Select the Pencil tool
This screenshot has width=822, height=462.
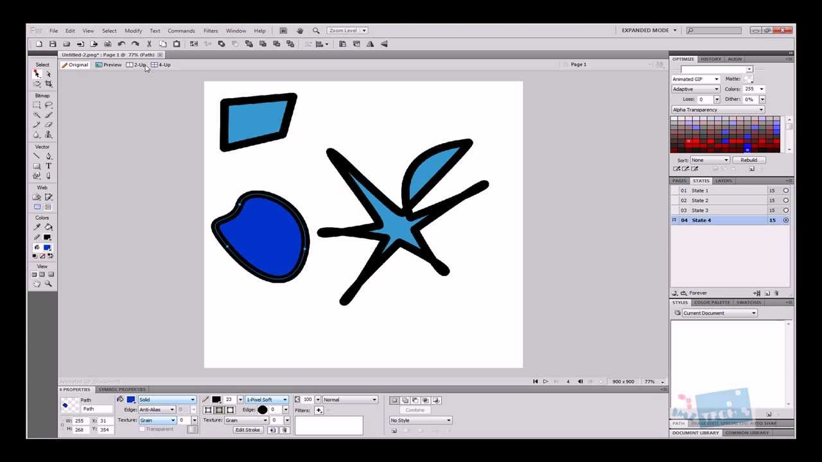(x=37, y=124)
